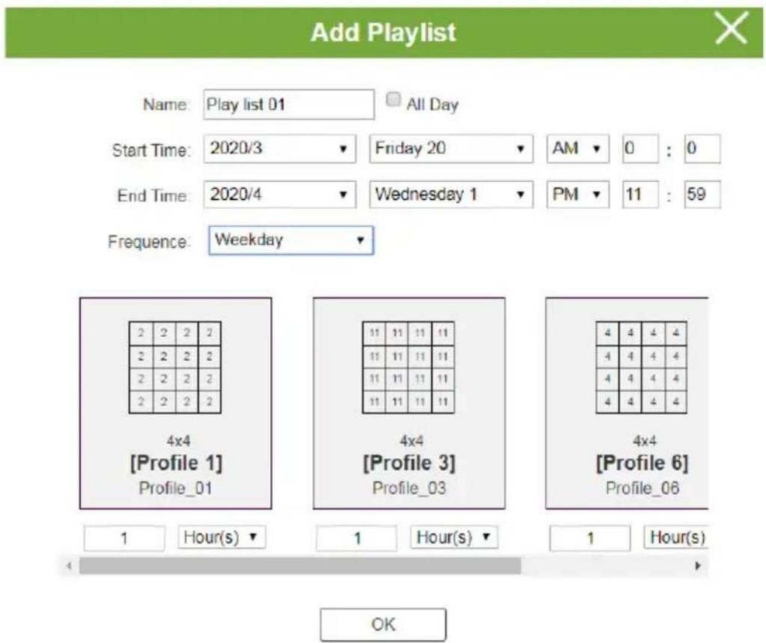
Task: Select the Profile 6 layout card
Action: 627,403
